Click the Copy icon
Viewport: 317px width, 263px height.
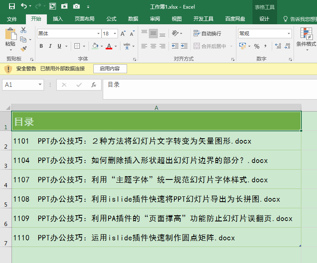(x=23, y=40)
